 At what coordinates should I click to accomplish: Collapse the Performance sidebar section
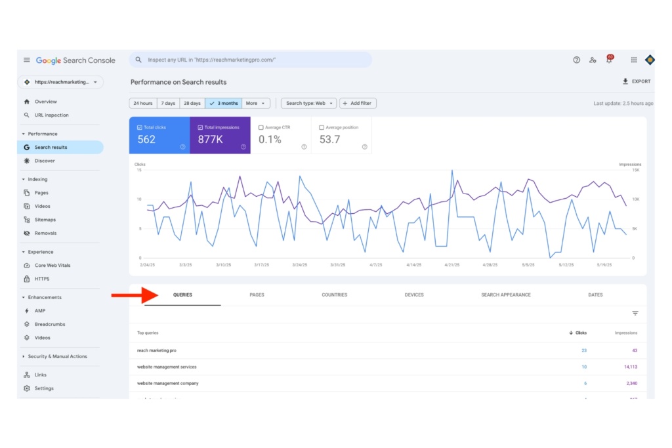pyautogui.click(x=40, y=134)
